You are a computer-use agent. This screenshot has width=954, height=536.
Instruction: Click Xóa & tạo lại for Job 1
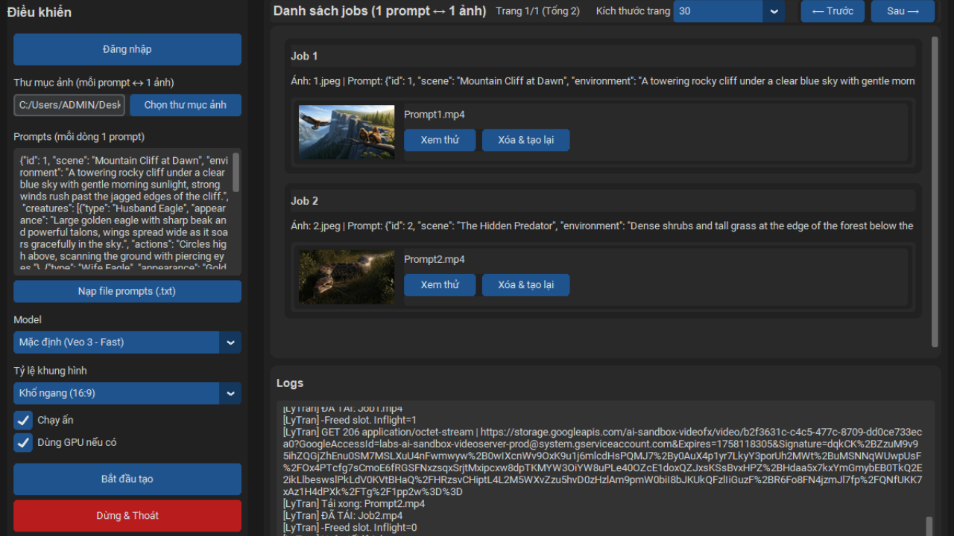(x=525, y=140)
